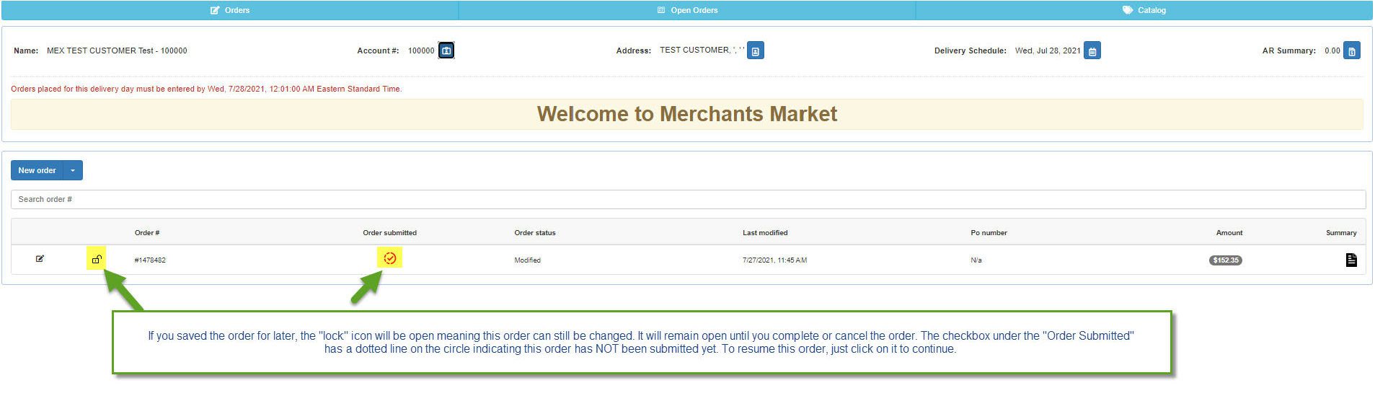
Task: Click the Wed, Jul 28, 2021 delivery date
Action: (1048, 50)
